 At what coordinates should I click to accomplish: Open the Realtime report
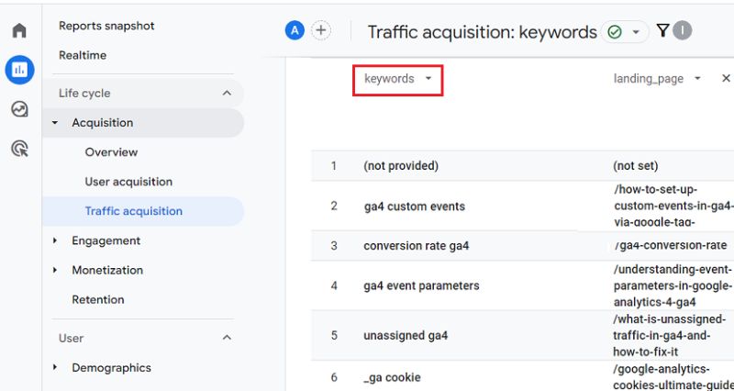(83, 55)
